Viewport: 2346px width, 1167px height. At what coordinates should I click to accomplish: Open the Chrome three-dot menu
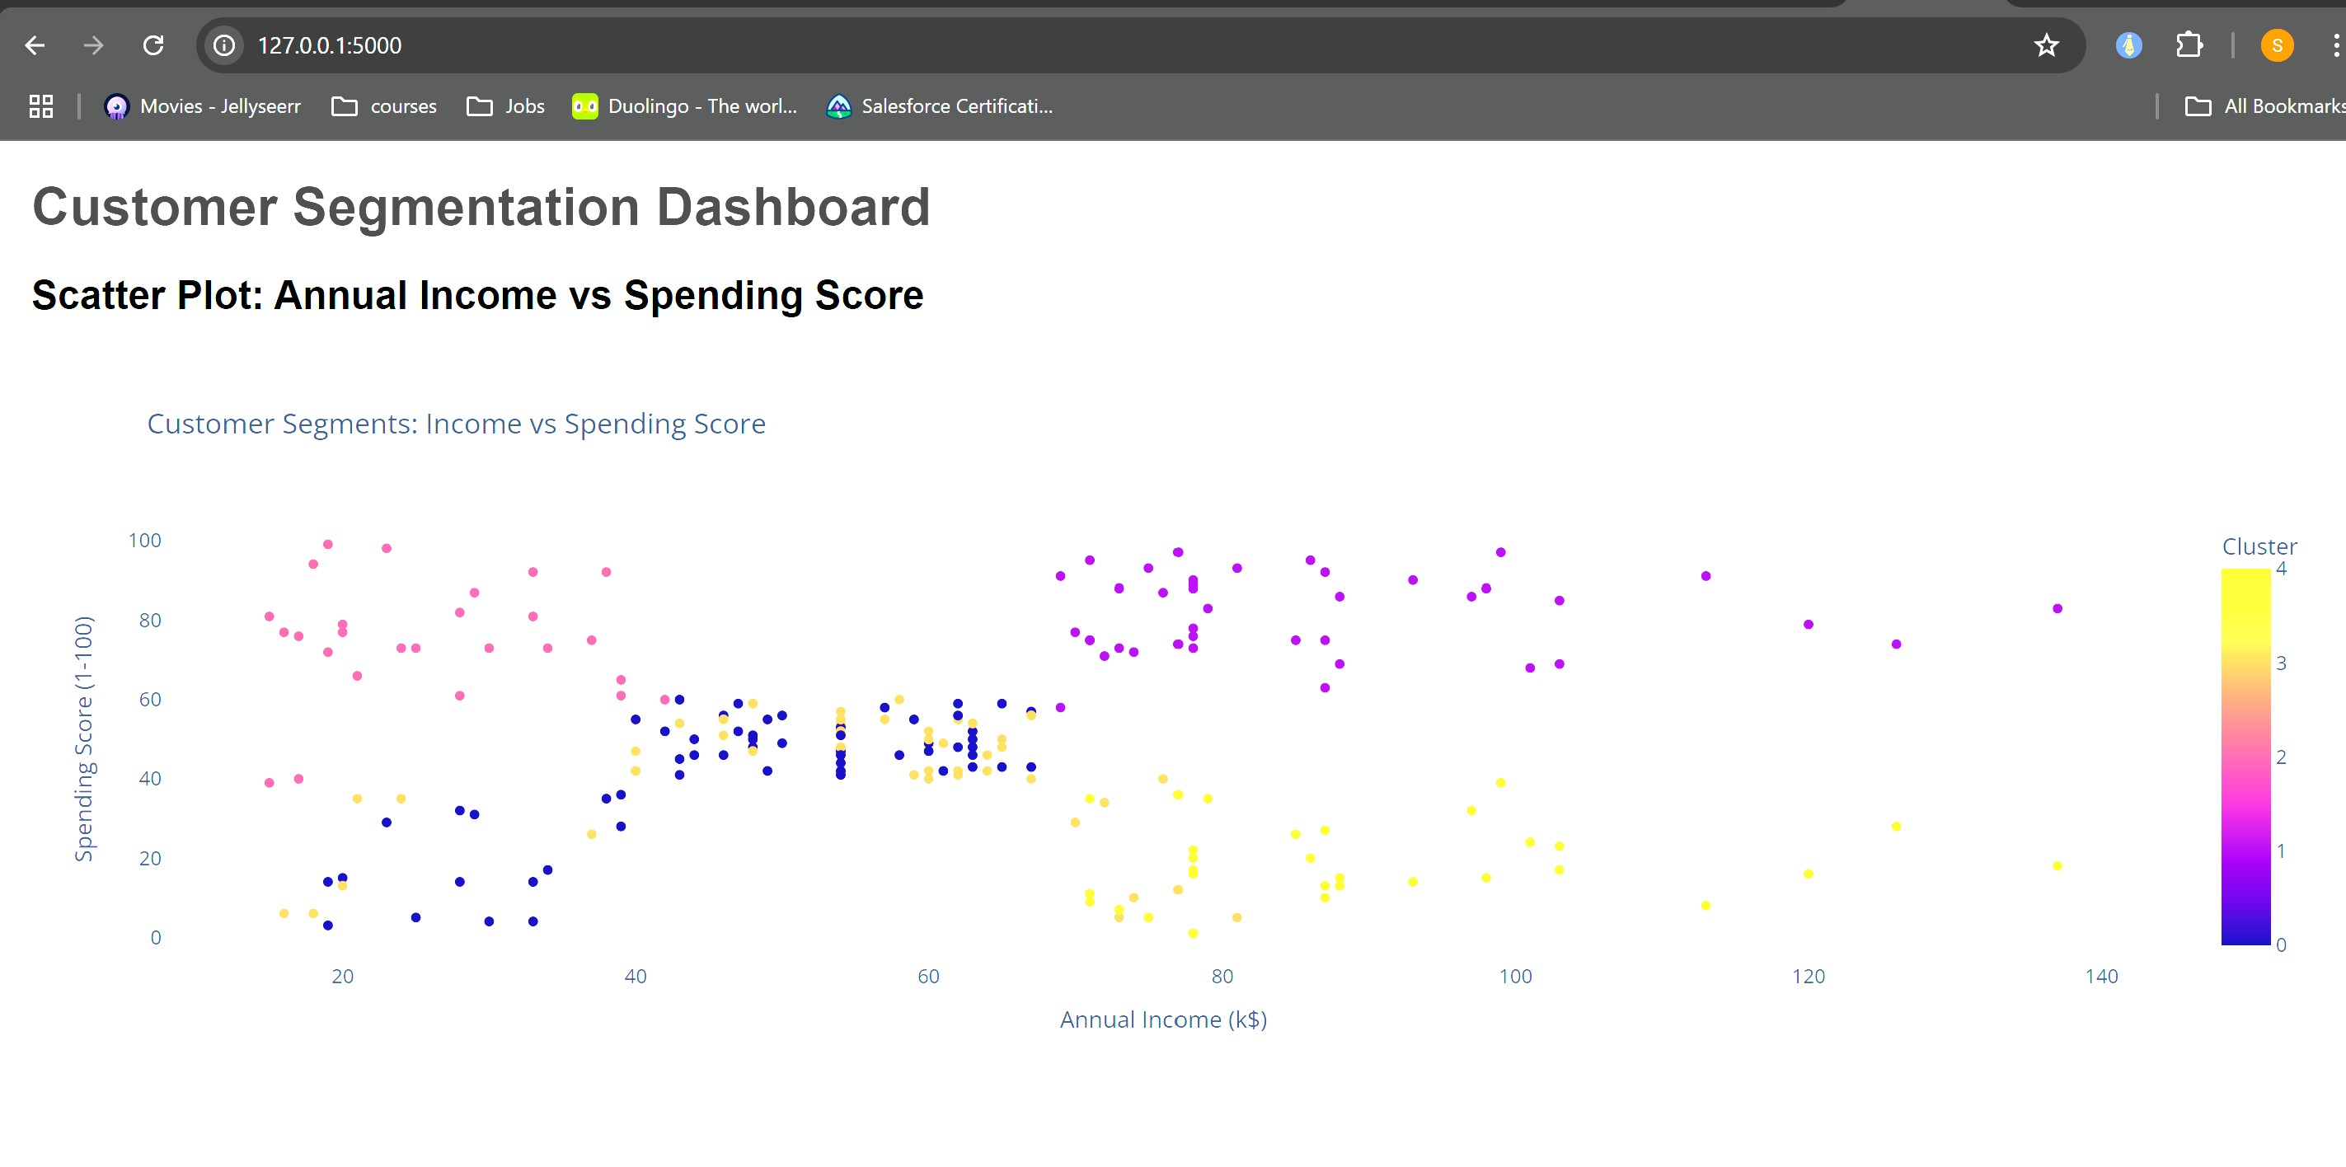(2335, 45)
